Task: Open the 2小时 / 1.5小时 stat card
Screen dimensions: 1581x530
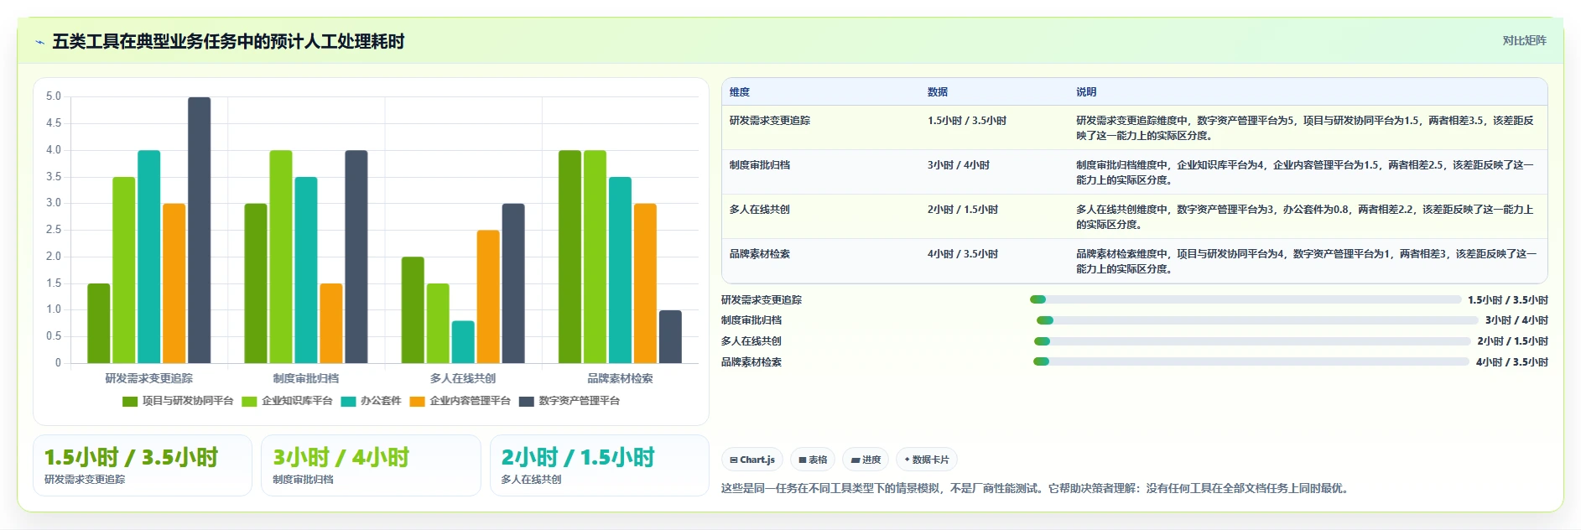Action: click(600, 465)
